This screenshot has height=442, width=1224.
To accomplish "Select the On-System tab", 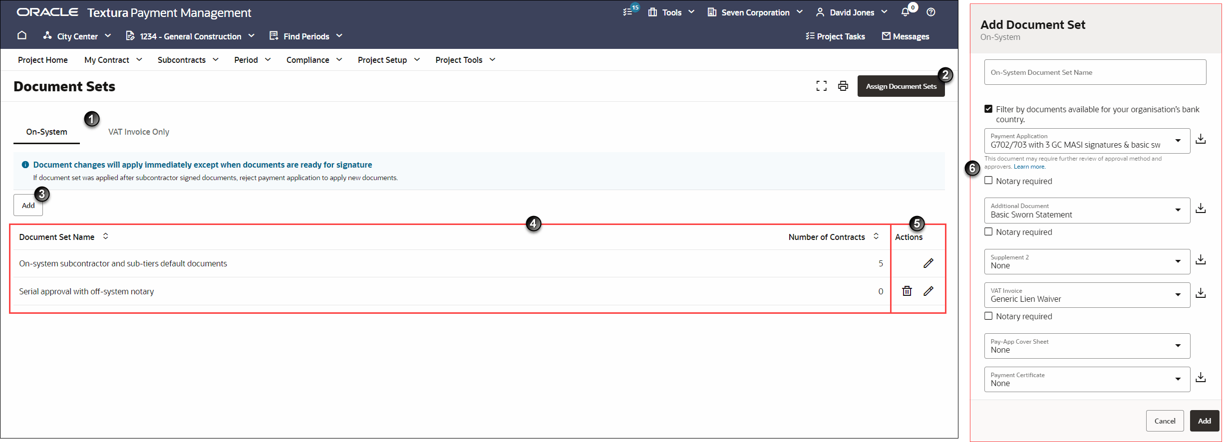I will (x=46, y=132).
